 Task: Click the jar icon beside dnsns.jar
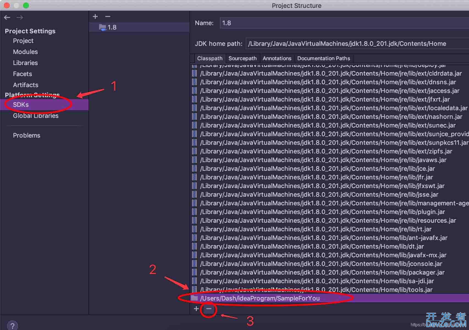[194, 82]
